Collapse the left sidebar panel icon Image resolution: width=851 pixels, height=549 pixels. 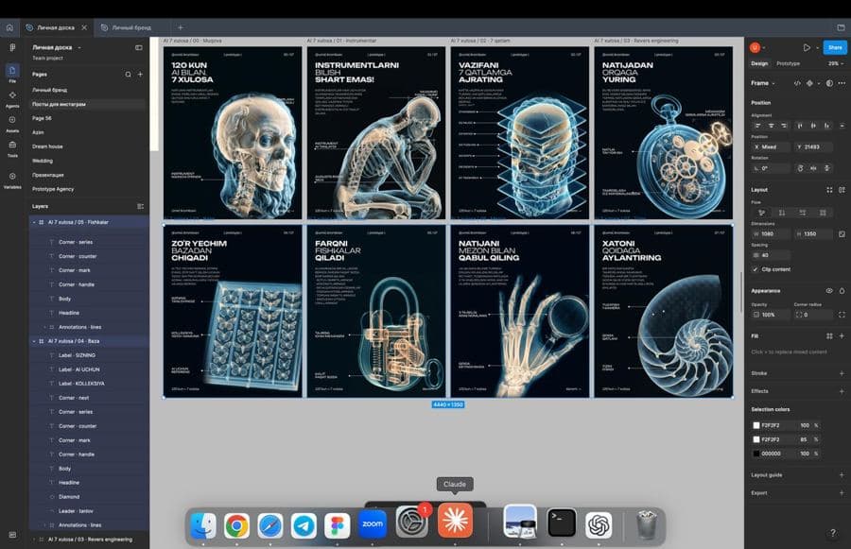coord(139,48)
